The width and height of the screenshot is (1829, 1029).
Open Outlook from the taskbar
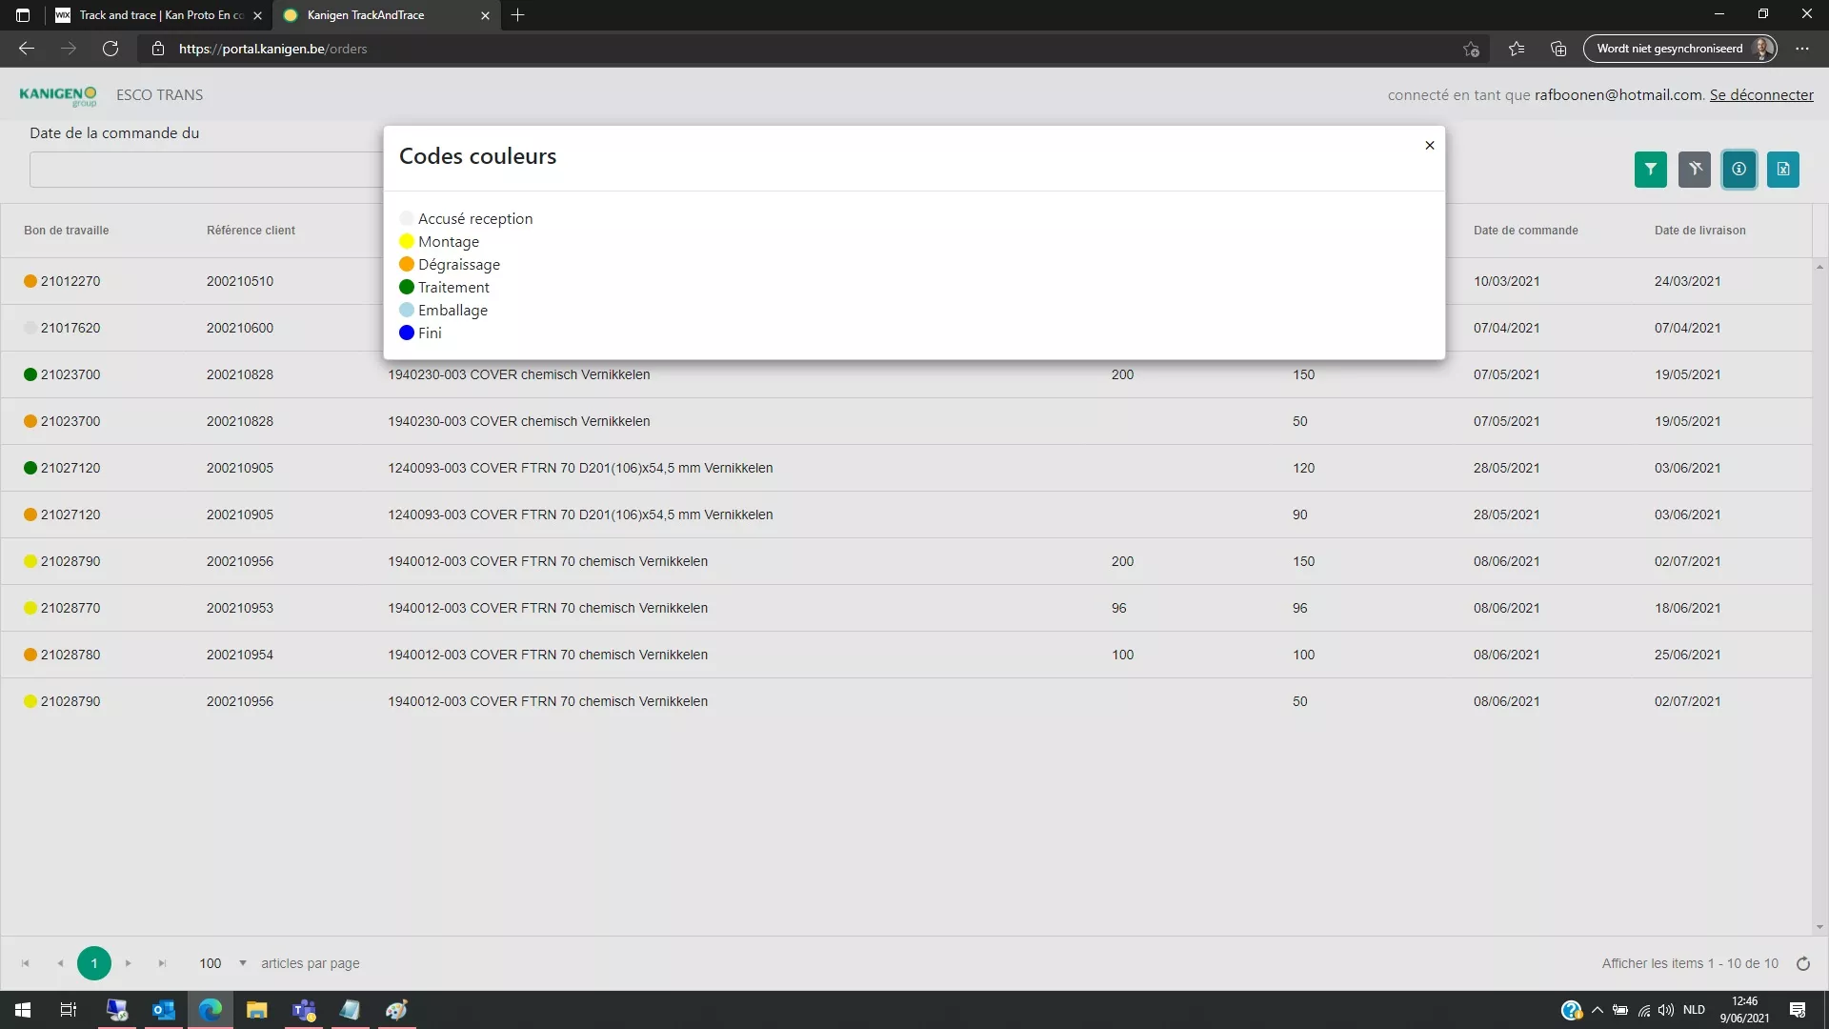[x=163, y=1010]
